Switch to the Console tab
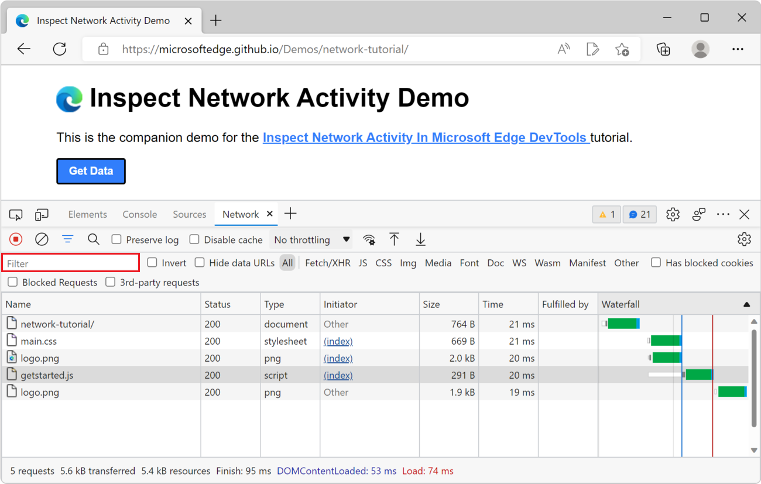 [139, 214]
